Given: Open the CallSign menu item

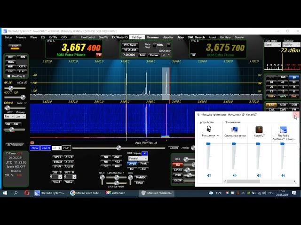Looking at the screenshot, I should click(x=137, y=37).
